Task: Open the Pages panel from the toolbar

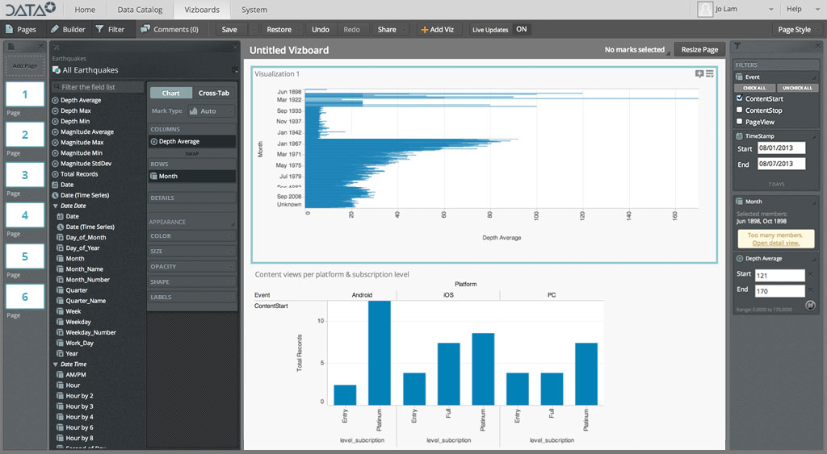Action: coord(21,30)
